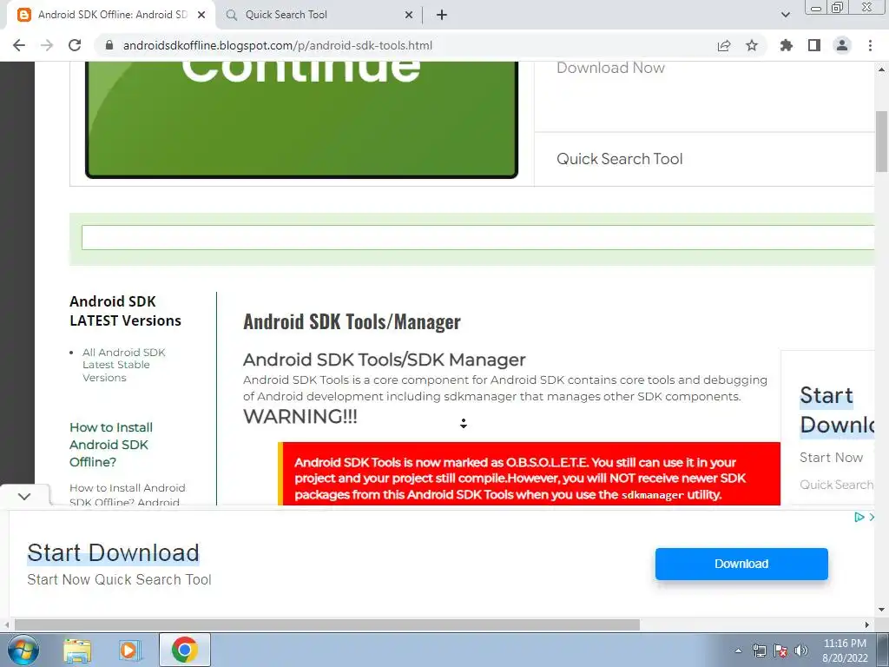Click Quick Search Tool in the ad panel
Viewport: 889px width, 667px height.
(x=620, y=159)
